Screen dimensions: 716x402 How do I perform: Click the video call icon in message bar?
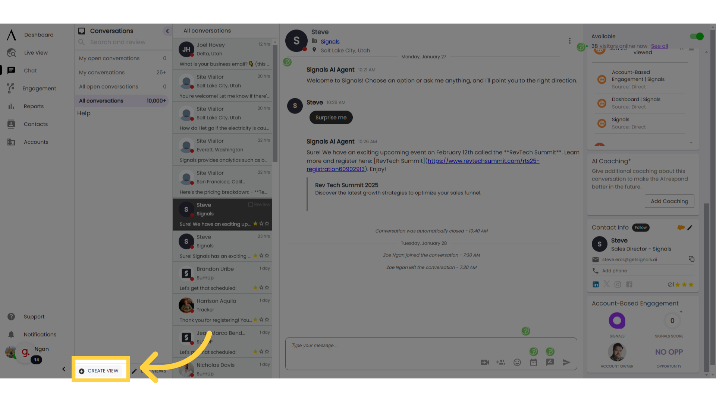coord(485,362)
